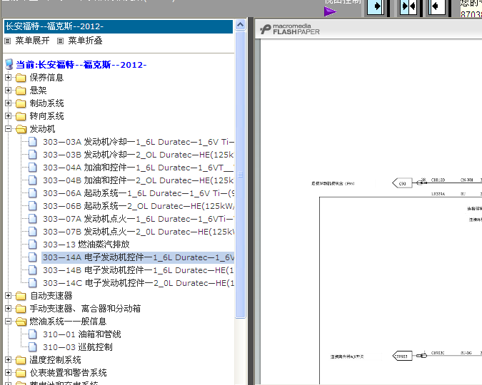Select the 长安福特--福克斯--2012- header bar
Image resolution: width=482 pixels, height=385 pixels.
pyautogui.click(x=119, y=26)
